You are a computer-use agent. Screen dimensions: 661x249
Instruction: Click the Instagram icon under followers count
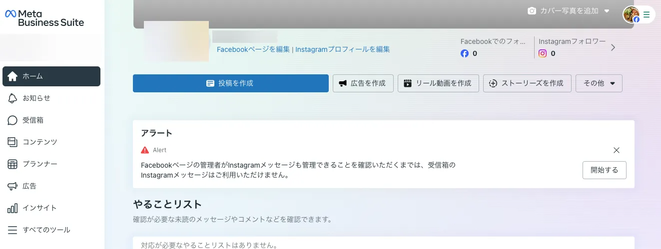pos(543,53)
